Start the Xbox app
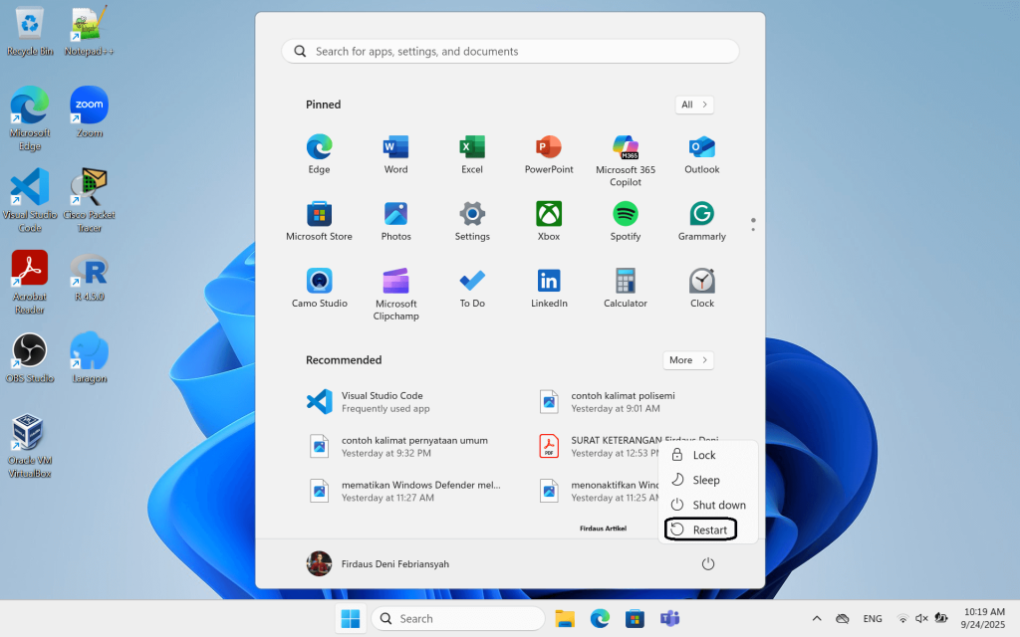Image resolution: width=1020 pixels, height=637 pixels. (x=548, y=221)
